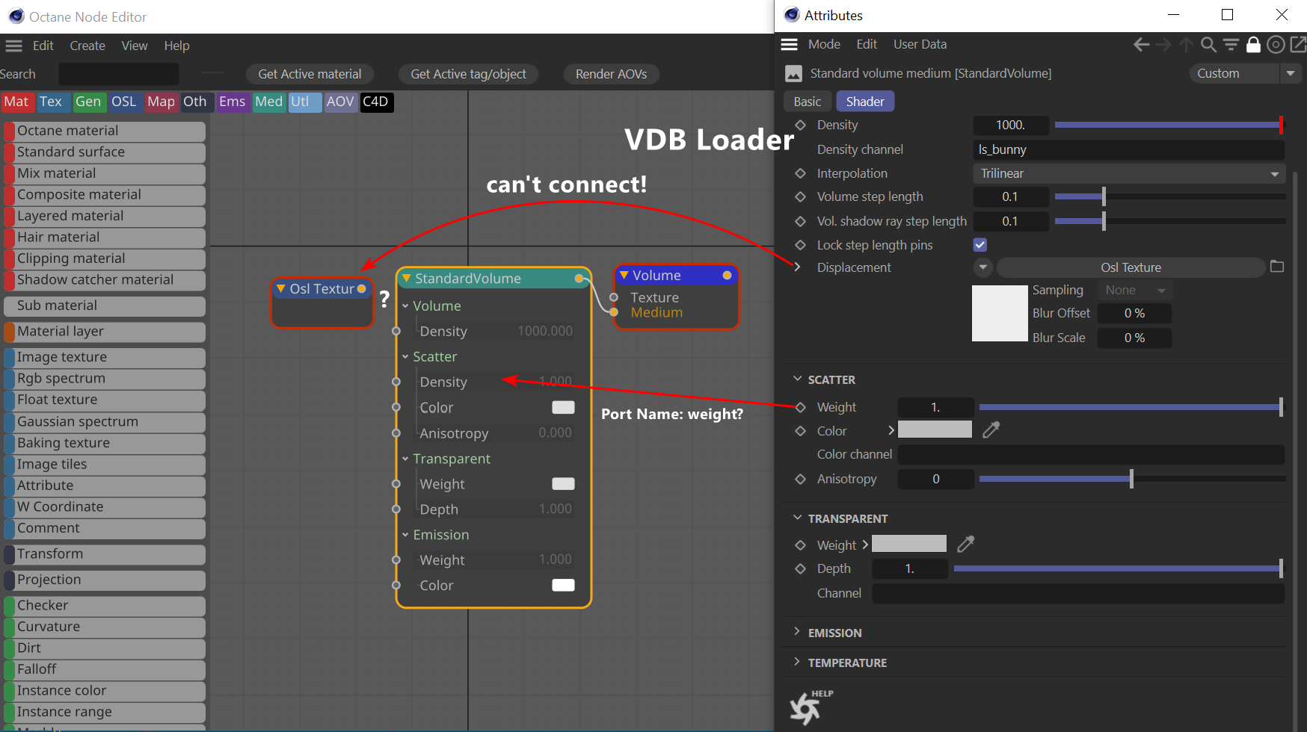
Task: Collapse the SCATTER section
Action: pos(797,379)
